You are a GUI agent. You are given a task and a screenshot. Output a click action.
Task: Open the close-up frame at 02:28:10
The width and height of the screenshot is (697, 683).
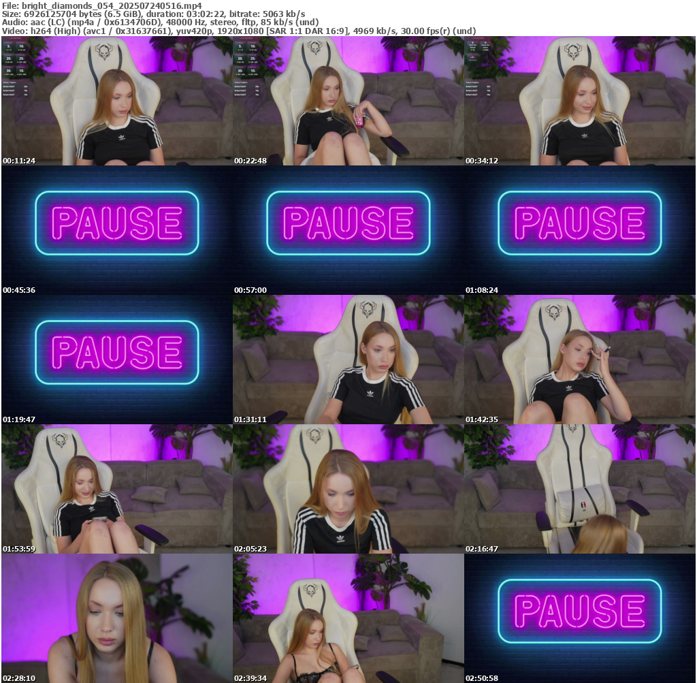click(116, 618)
